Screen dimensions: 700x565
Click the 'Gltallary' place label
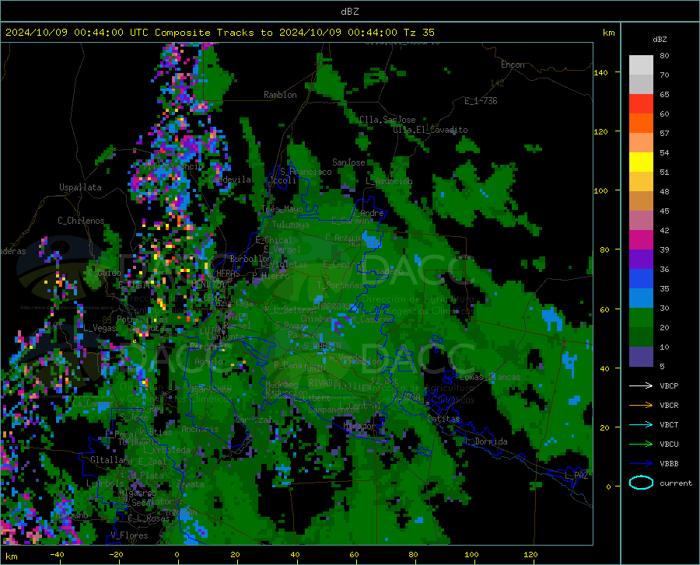[111, 460]
